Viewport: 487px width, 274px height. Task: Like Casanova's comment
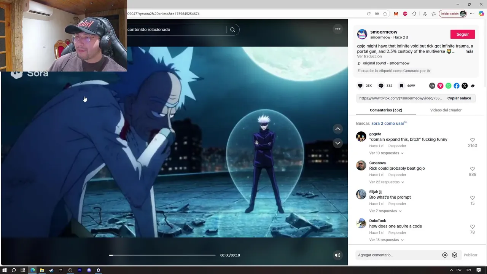pyautogui.click(x=473, y=169)
